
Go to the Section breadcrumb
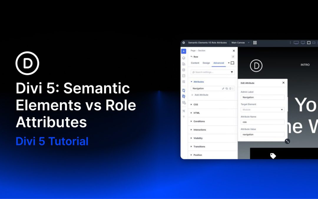202,51
